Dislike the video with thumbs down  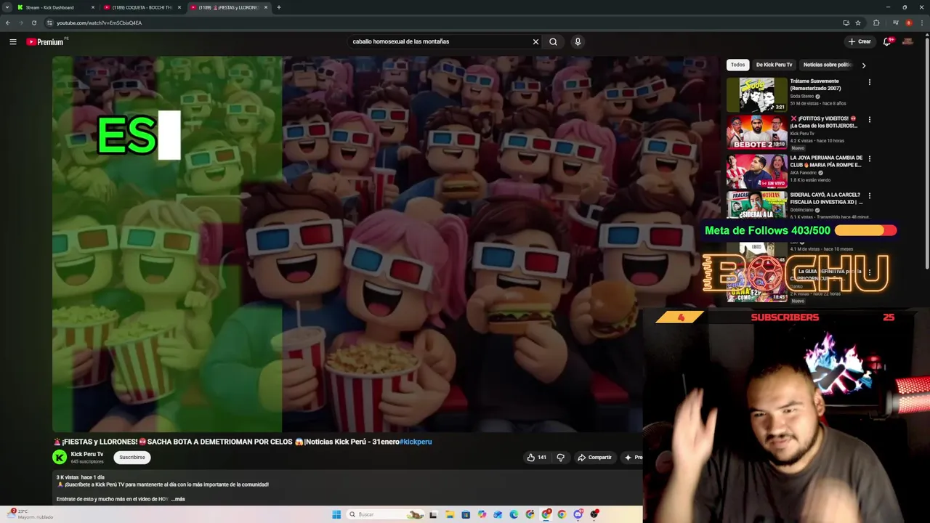pos(560,458)
